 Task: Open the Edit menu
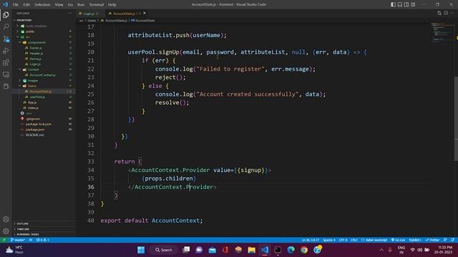click(x=26, y=5)
